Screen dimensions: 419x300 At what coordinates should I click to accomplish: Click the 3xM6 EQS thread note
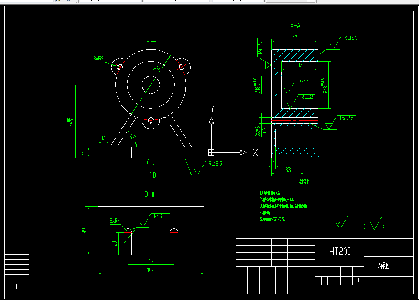point(261,131)
